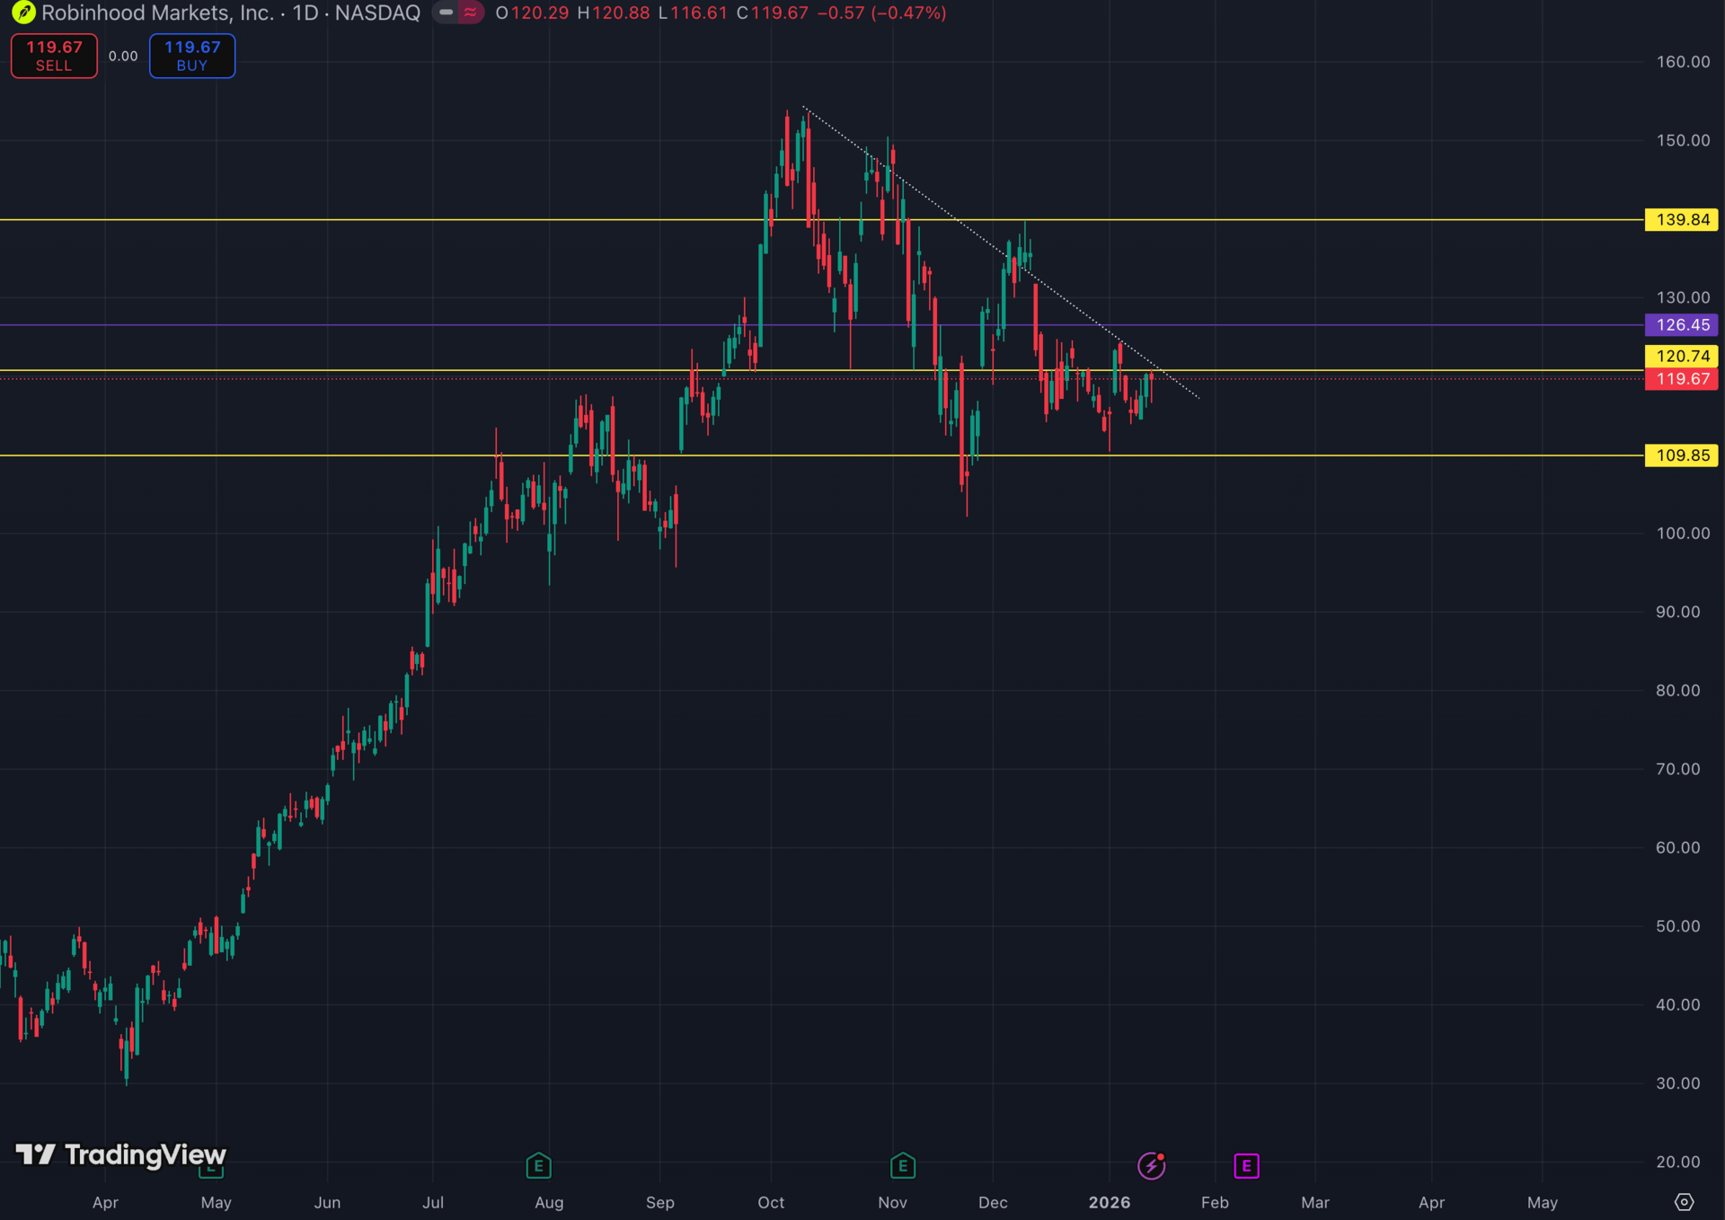
Task: Select the purple 126.45 price line label
Action: (x=1682, y=325)
